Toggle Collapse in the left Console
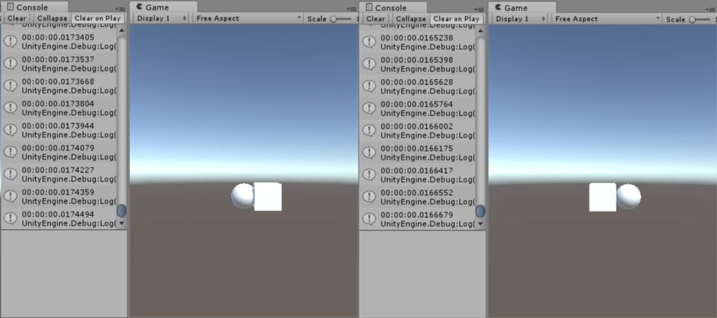This screenshot has height=318, width=717. (52, 18)
